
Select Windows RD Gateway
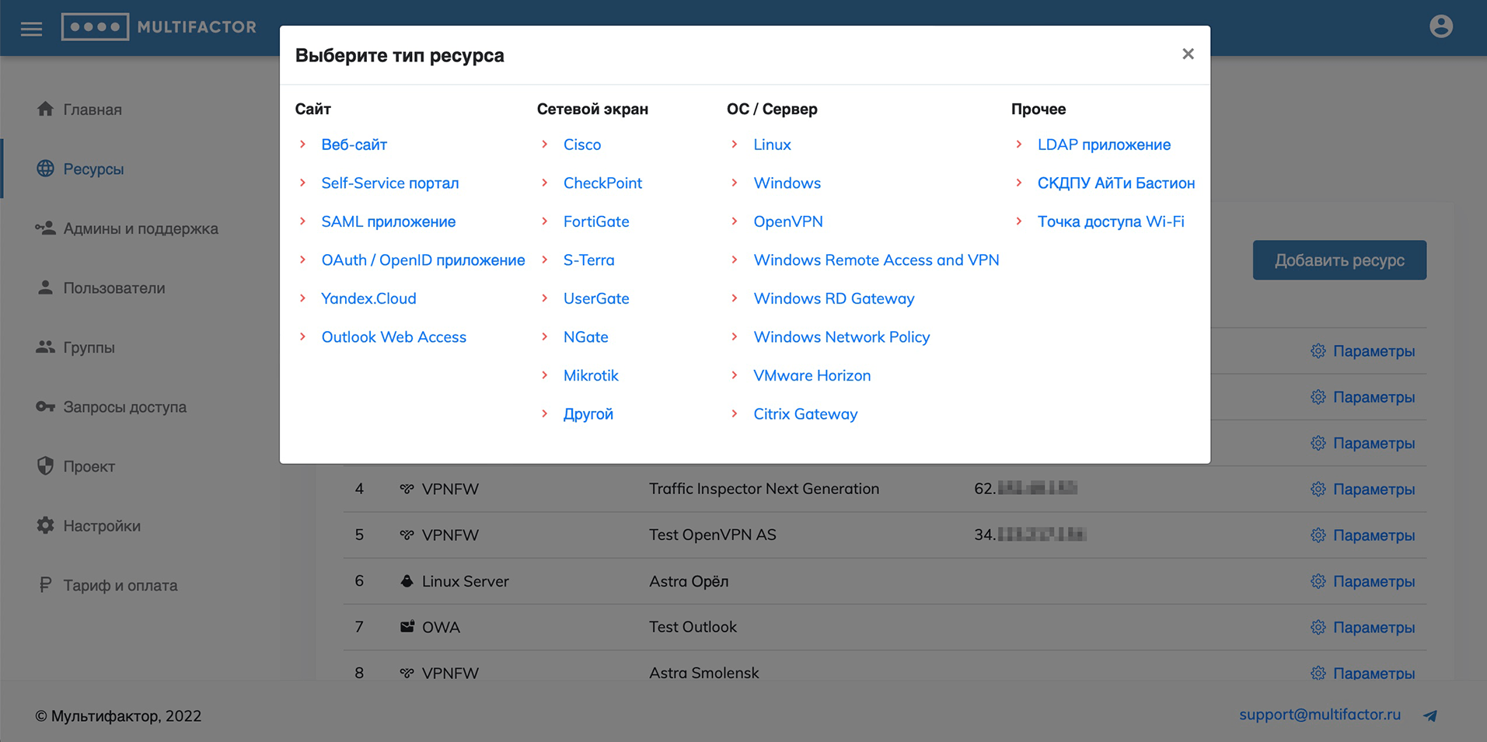click(x=833, y=298)
